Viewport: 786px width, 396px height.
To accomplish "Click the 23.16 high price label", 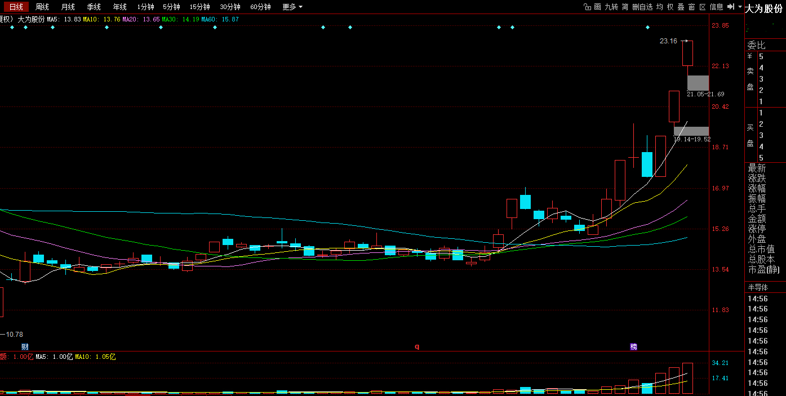I will coord(668,41).
